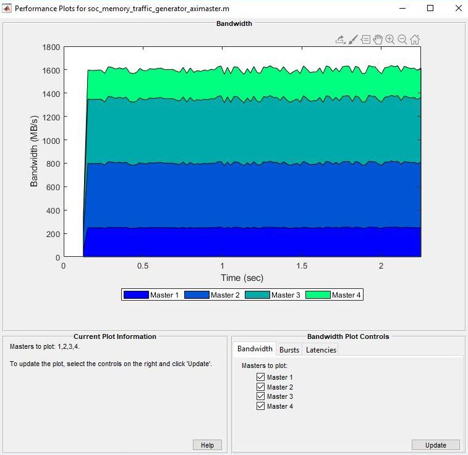Image resolution: width=468 pixels, height=455 pixels.
Task: Click the 'Bandwidth Plot Controls' panel title
Action: coord(348,336)
